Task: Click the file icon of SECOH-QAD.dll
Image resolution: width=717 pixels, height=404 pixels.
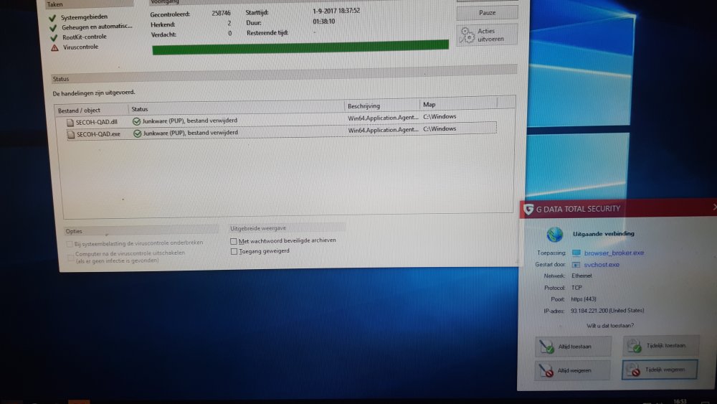Action: pos(70,123)
